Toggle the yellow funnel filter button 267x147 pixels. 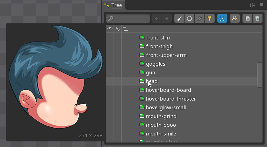coord(209,19)
